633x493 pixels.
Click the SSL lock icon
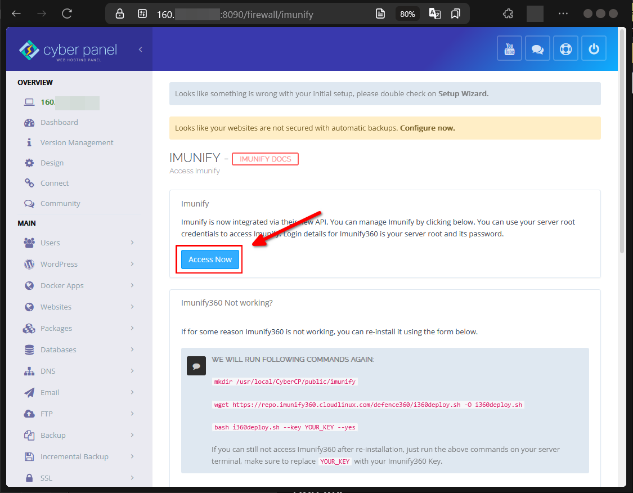click(29, 478)
